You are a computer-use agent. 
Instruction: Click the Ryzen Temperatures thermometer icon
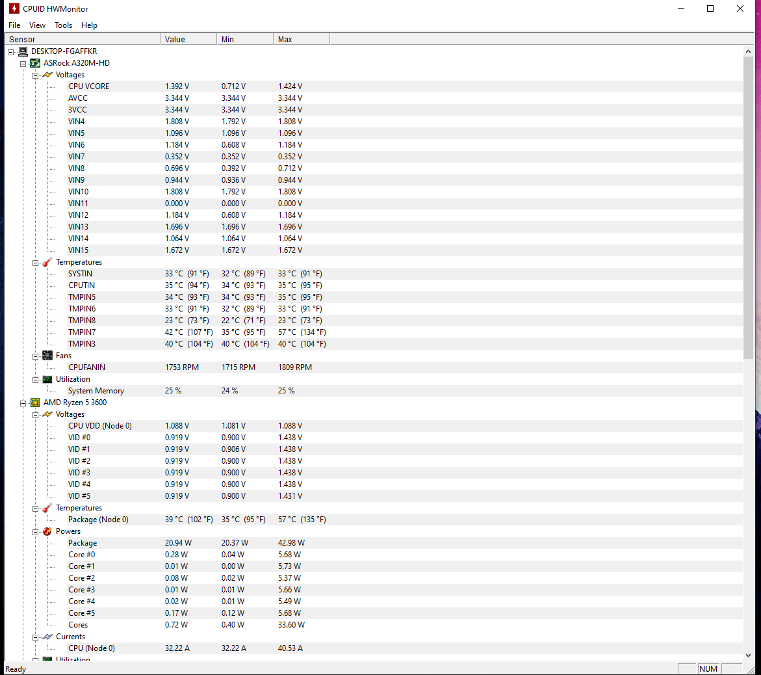[47, 508]
